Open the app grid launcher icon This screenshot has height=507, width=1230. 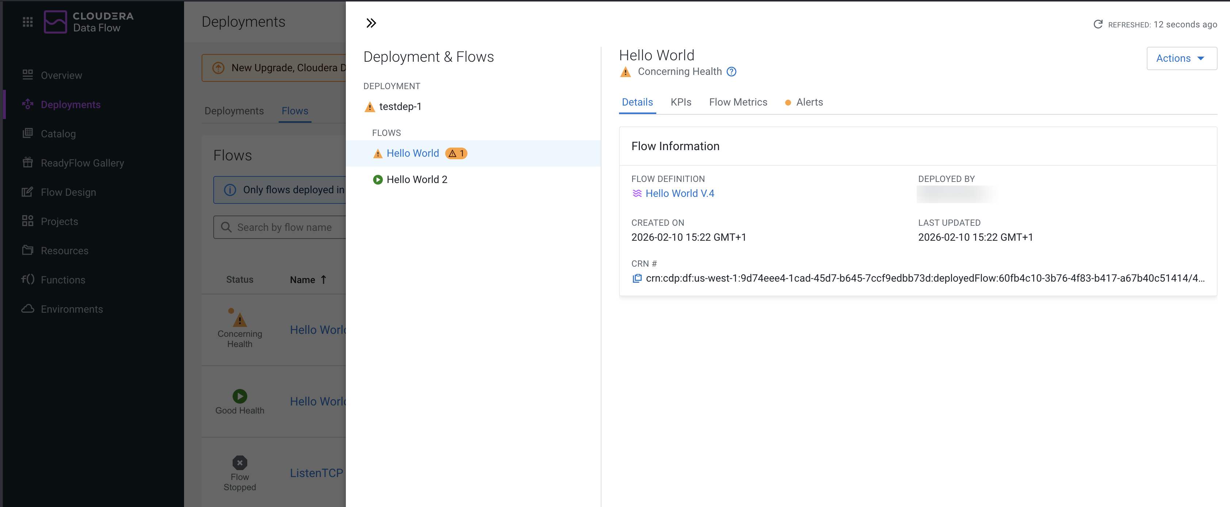click(28, 22)
